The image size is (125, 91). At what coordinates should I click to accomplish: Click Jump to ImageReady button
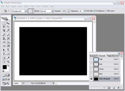6,83
